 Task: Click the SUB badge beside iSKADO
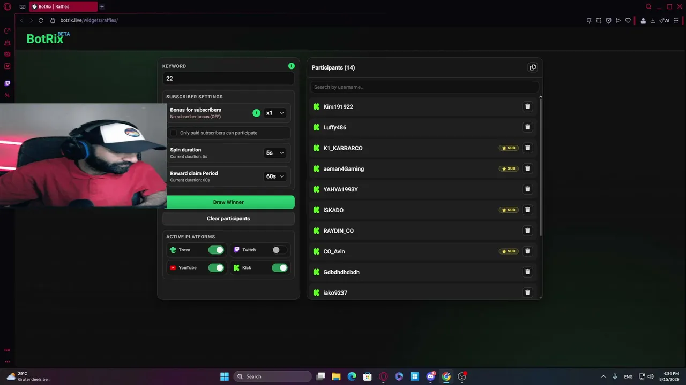click(509, 210)
